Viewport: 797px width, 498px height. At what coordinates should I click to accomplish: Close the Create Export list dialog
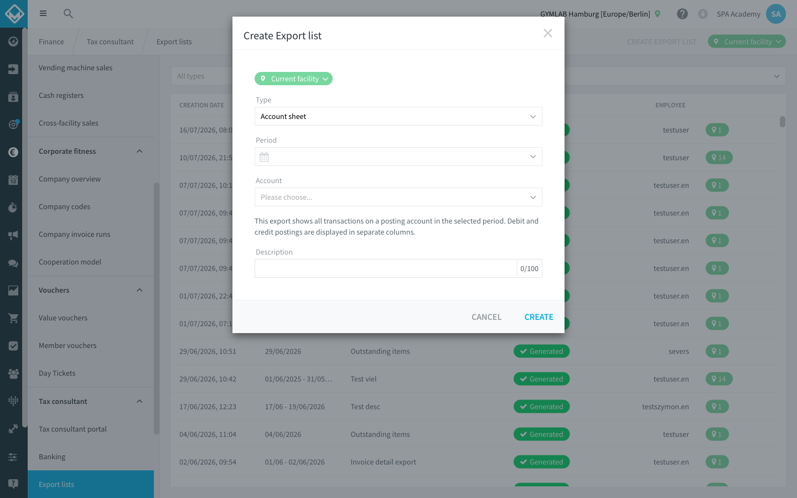(548, 33)
